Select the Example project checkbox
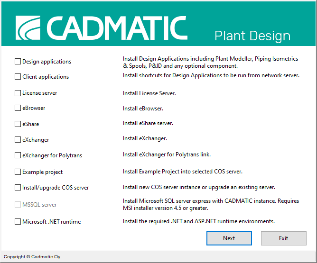317x263 pixels. pos(18,172)
